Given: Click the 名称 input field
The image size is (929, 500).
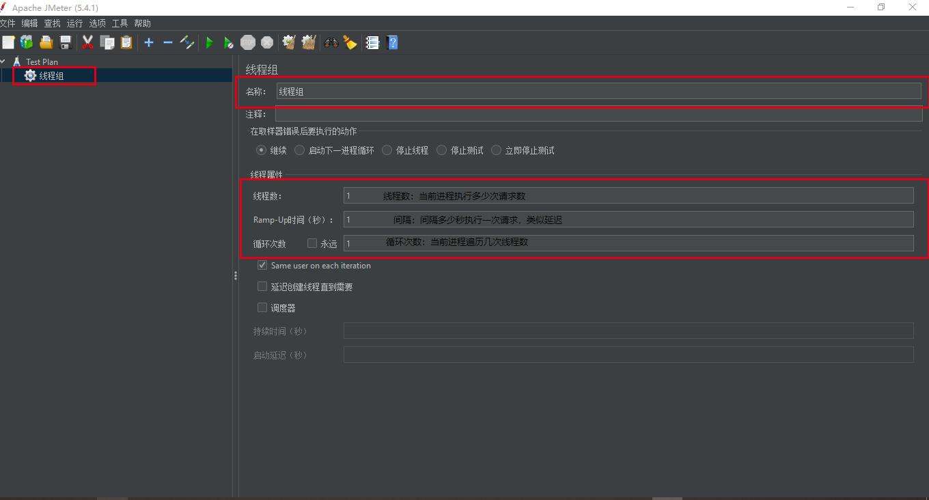Looking at the screenshot, I should tap(598, 92).
